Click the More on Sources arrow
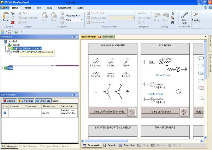Image resolution: width=212 pixels, height=150 pixels. [184, 112]
